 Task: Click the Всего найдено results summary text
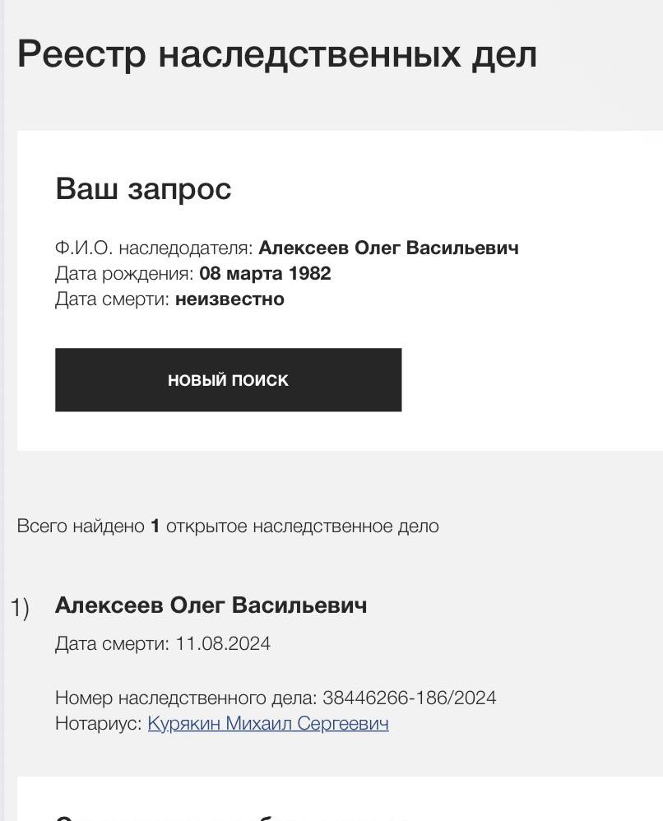(81, 526)
